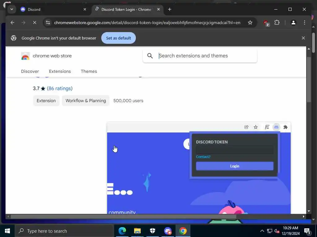Click the horizontal scrollbar thumb
The image size is (317, 237).
pyautogui.click(x=123, y=217)
